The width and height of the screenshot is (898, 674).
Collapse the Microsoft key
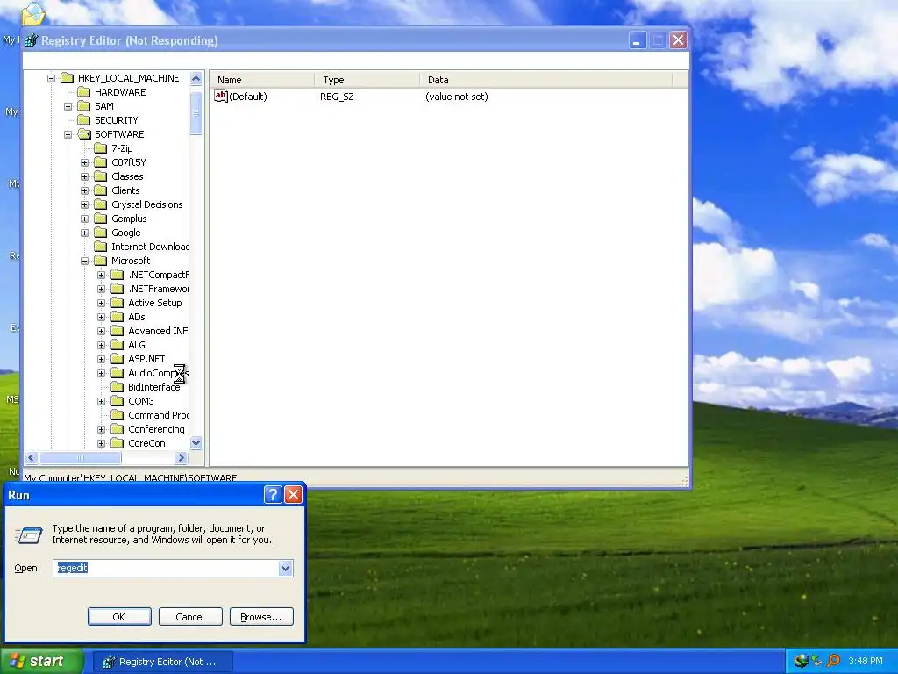(x=85, y=261)
